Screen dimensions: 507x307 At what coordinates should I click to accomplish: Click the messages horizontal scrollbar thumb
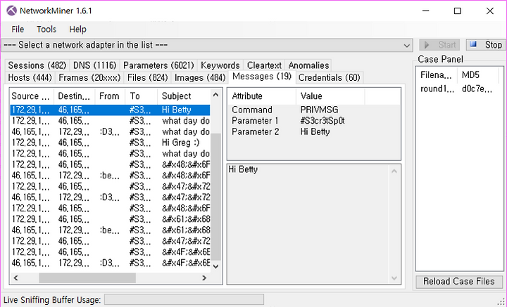tap(87, 278)
